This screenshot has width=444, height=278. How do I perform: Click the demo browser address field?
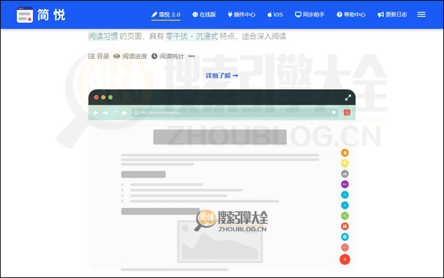[x=235, y=113]
